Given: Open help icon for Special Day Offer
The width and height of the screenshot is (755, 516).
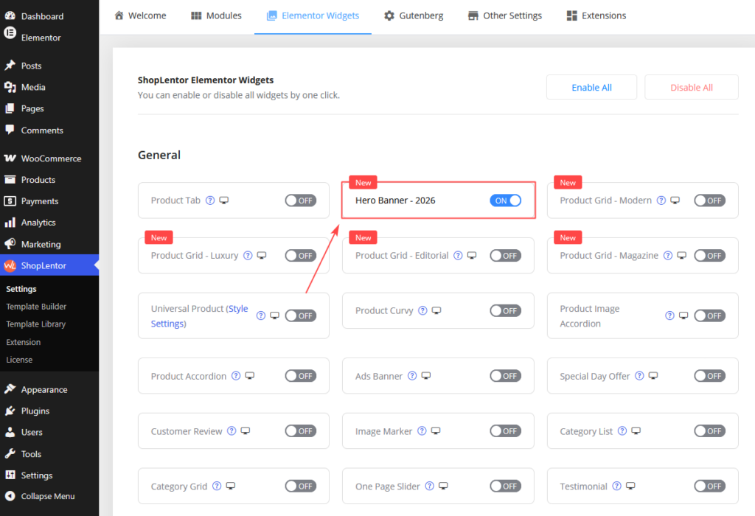Looking at the screenshot, I should point(639,375).
